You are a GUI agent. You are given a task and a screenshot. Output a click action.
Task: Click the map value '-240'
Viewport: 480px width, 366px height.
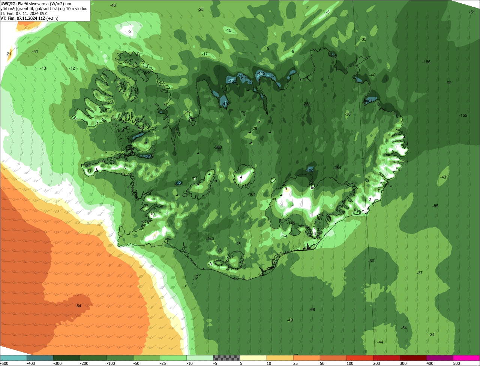click(x=210, y=239)
